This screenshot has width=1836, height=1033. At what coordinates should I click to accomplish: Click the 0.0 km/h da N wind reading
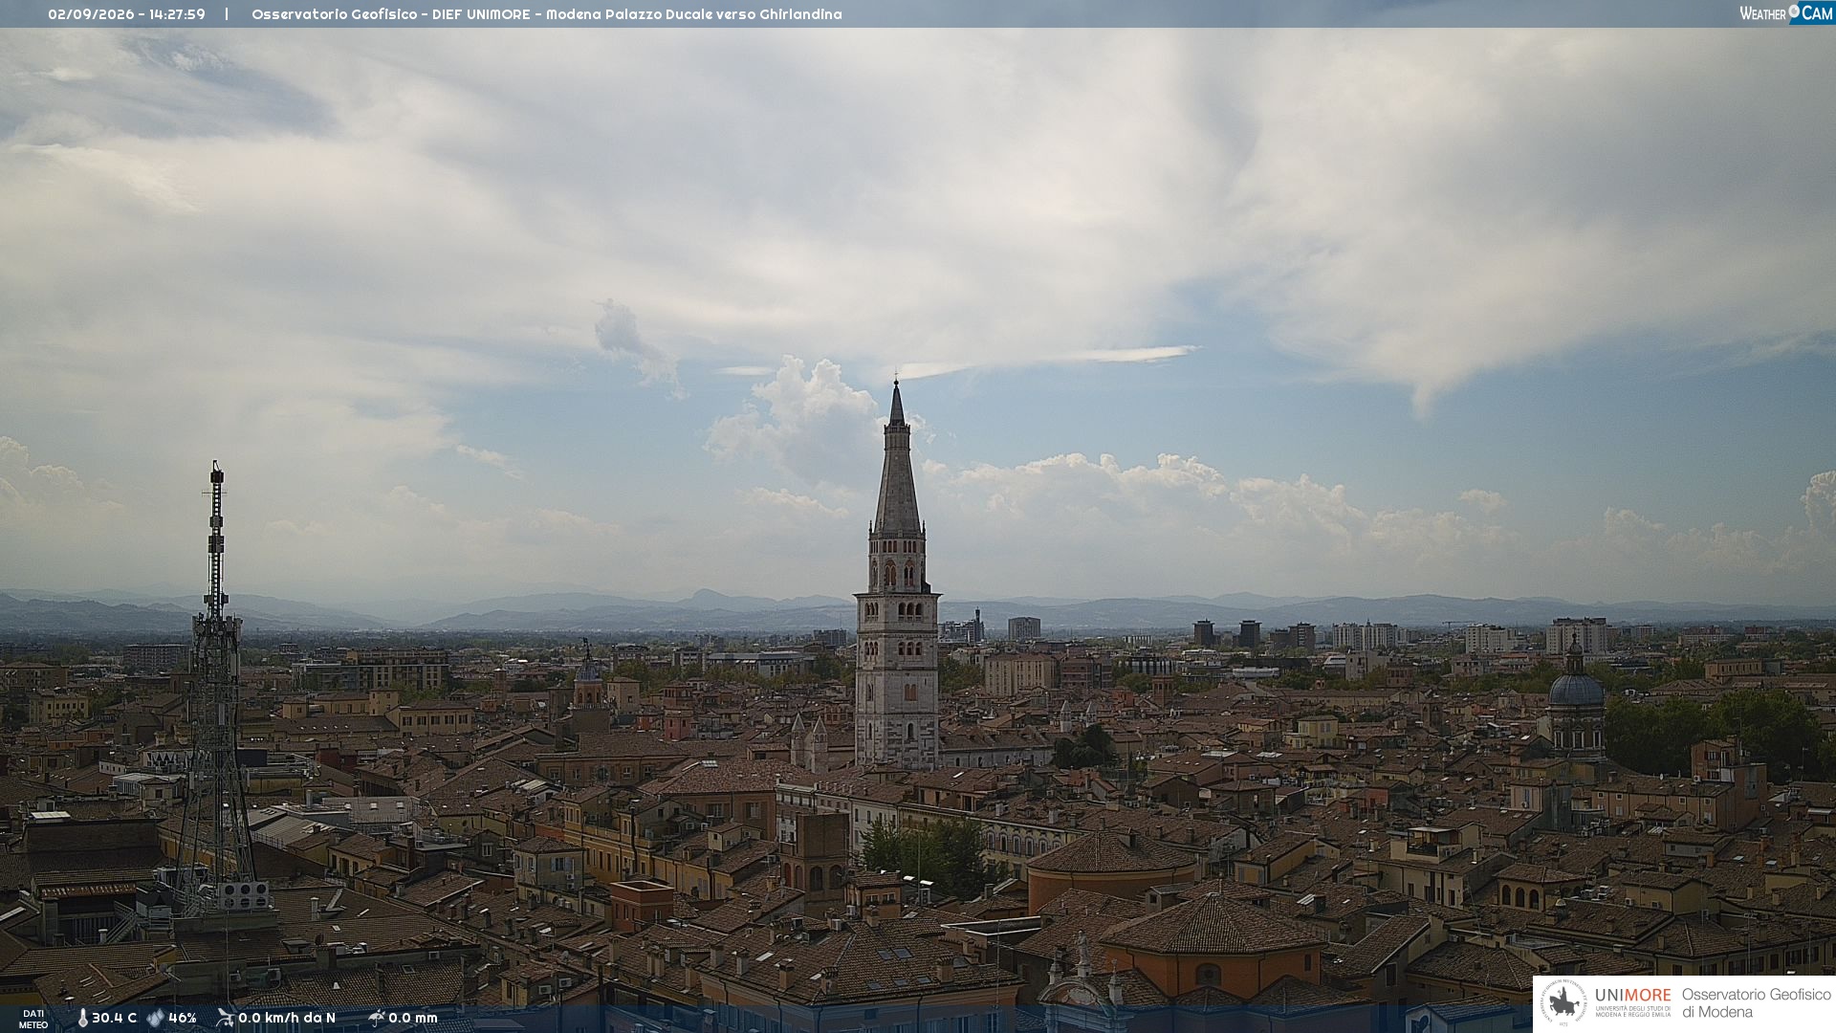[287, 1018]
